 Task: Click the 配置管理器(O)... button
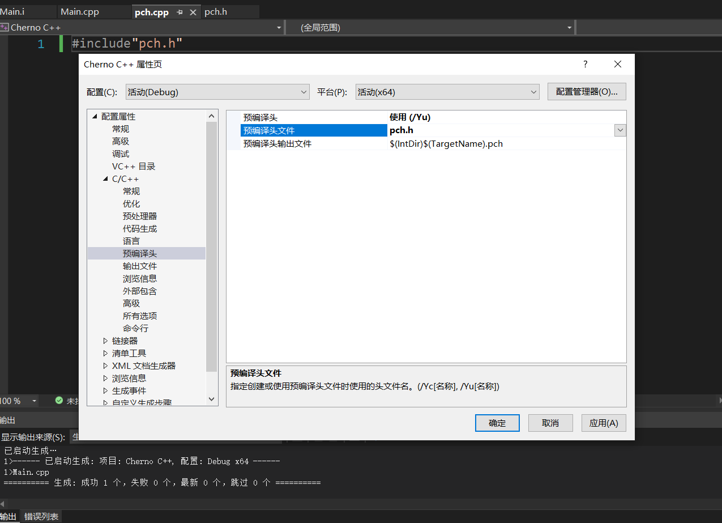click(x=587, y=92)
